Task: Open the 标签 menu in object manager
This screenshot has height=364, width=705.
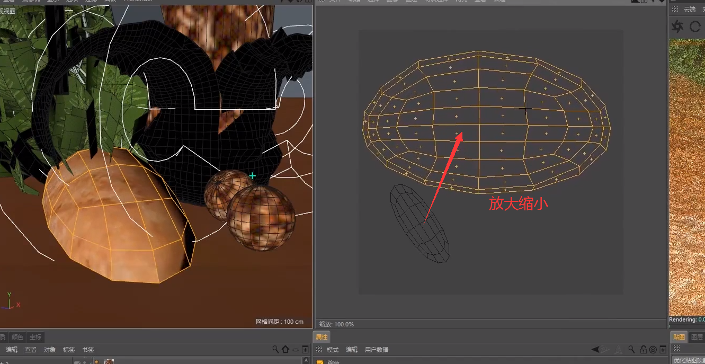Action: click(69, 350)
